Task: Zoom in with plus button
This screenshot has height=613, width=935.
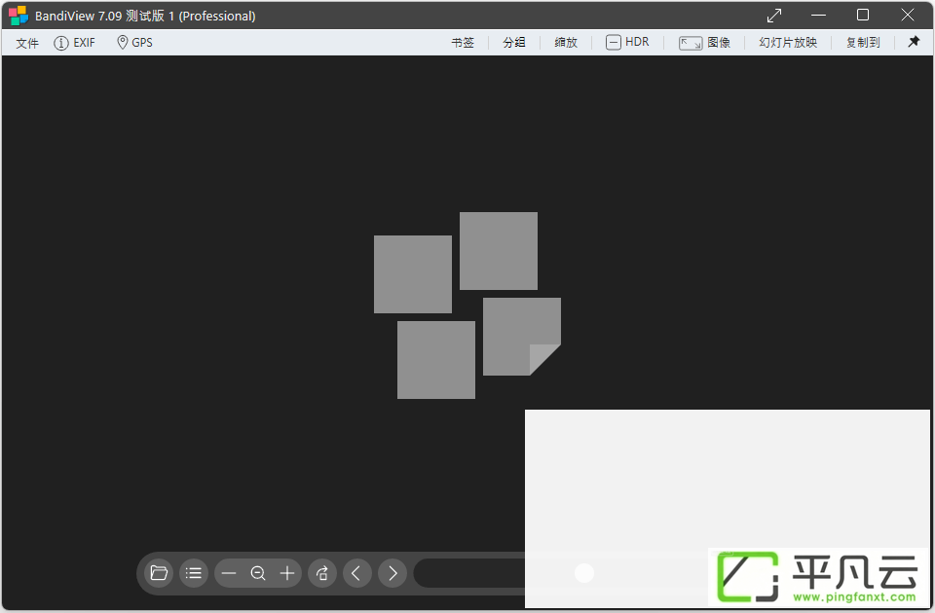Action: coord(287,573)
